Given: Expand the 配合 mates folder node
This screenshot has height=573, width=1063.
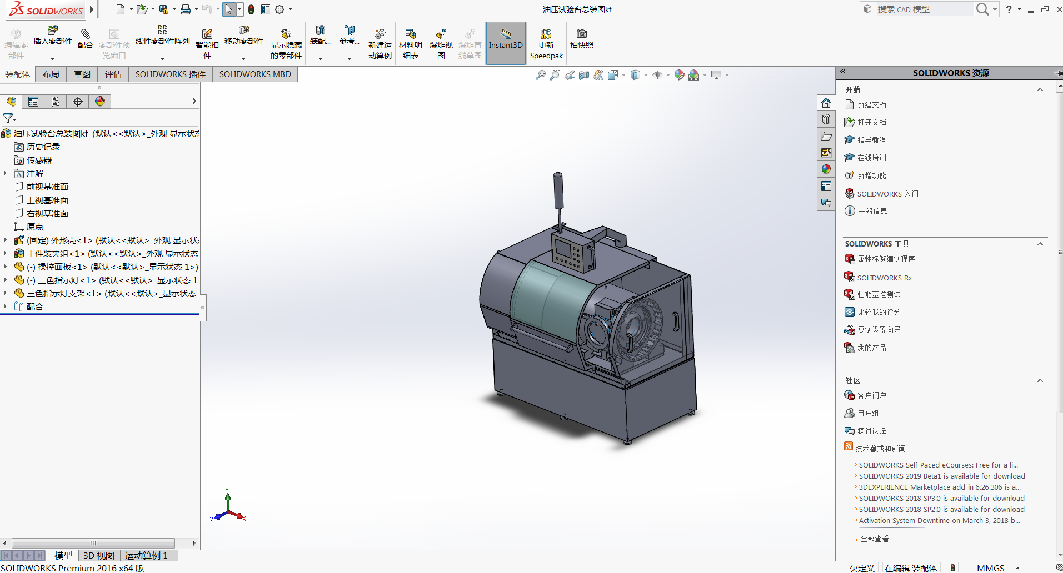Looking at the screenshot, I should [x=6, y=306].
